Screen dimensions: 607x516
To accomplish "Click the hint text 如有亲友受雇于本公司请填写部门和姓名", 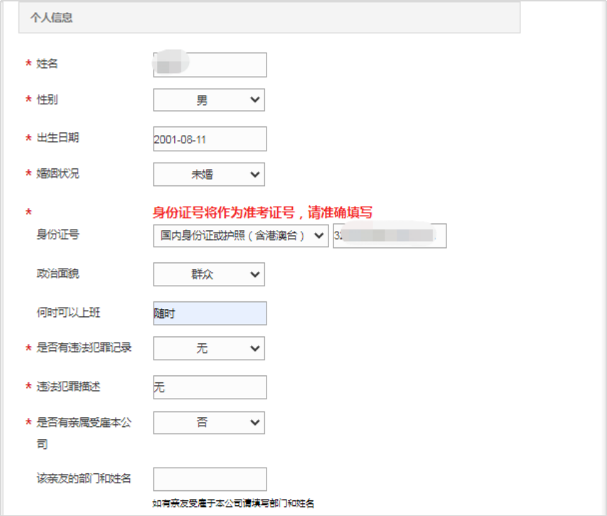I will [x=233, y=503].
